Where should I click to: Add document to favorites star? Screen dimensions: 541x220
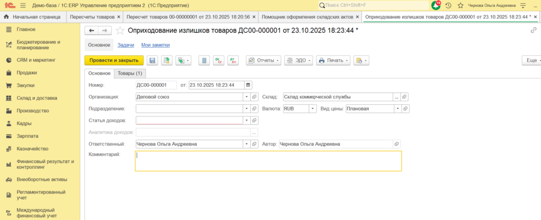[x=120, y=31]
